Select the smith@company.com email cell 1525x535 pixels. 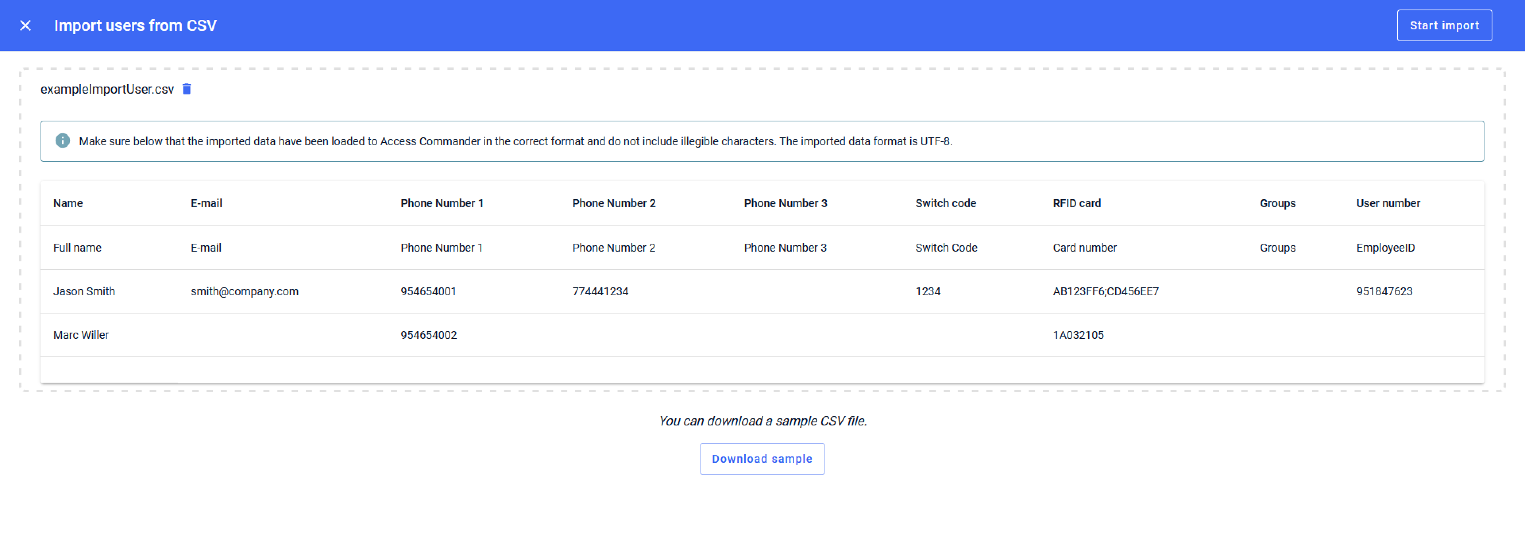[245, 291]
